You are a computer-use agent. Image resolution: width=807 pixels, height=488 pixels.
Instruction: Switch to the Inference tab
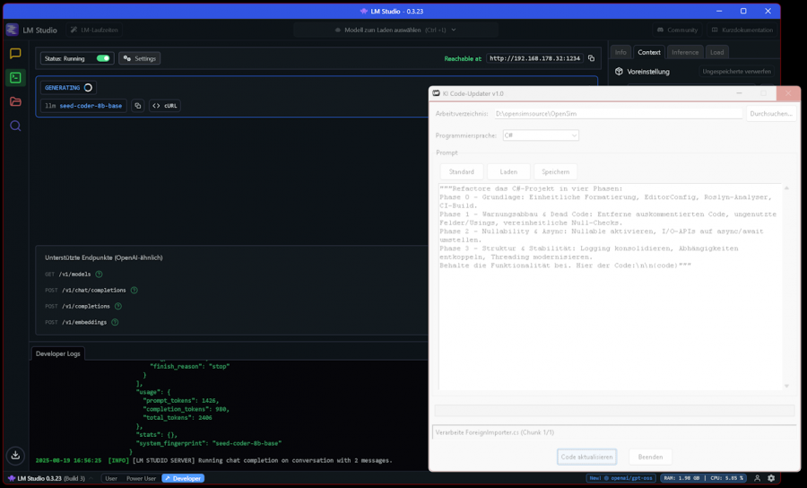(x=684, y=52)
